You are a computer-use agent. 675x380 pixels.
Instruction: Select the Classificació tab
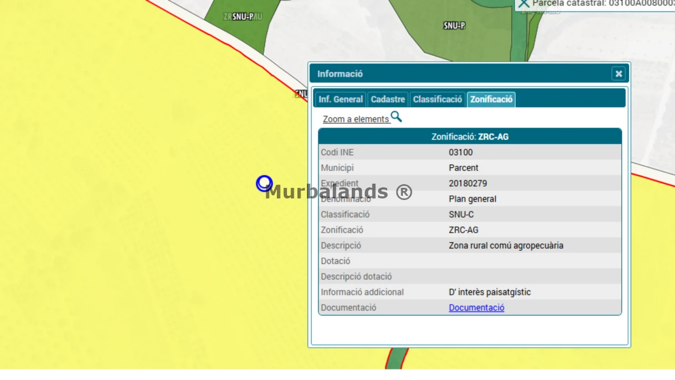438,99
